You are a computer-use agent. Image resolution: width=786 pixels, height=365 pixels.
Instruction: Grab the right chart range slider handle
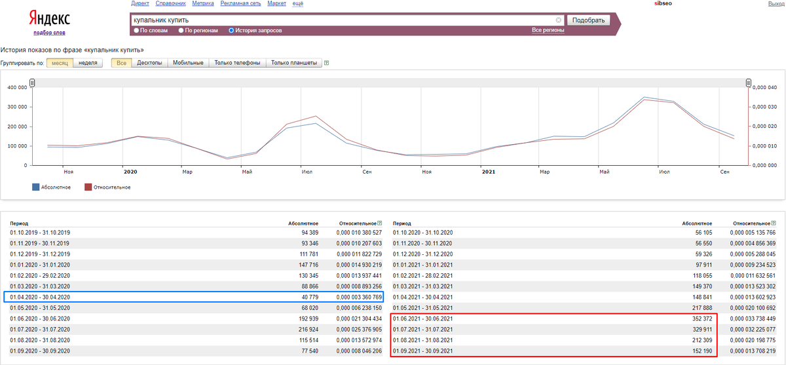(x=749, y=83)
